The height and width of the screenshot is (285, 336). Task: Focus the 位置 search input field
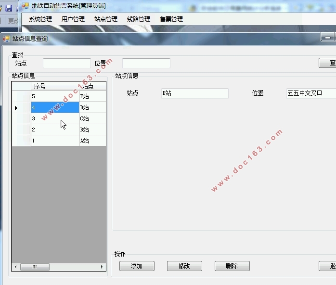(x=146, y=63)
